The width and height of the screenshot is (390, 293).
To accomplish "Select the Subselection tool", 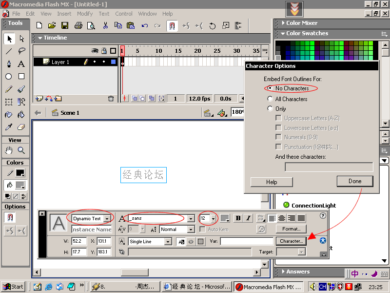I will [21, 39].
